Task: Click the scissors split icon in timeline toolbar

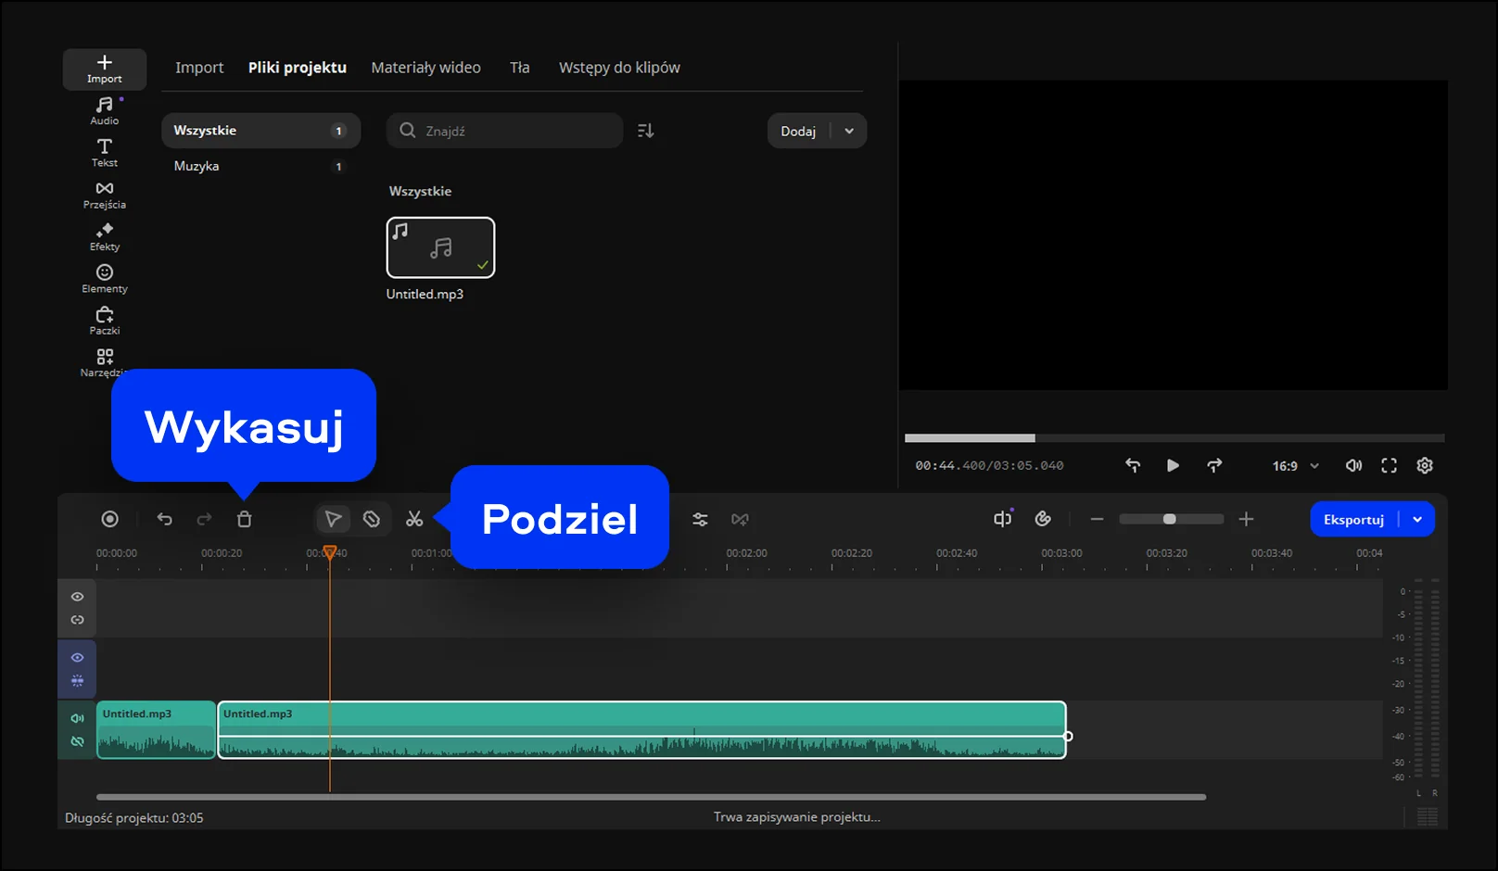Action: (414, 519)
